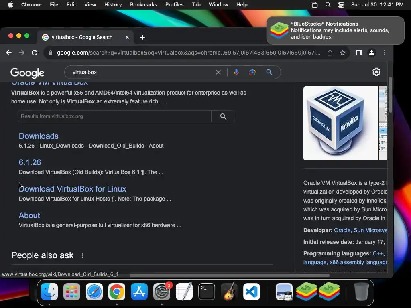Go back to the previous page

[x=9, y=53]
